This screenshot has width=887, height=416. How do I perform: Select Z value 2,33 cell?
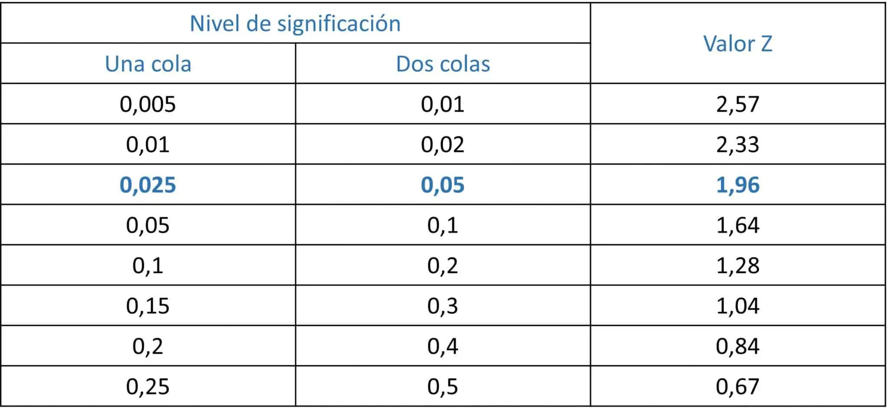pyautogui.click(x=738, y=145)
